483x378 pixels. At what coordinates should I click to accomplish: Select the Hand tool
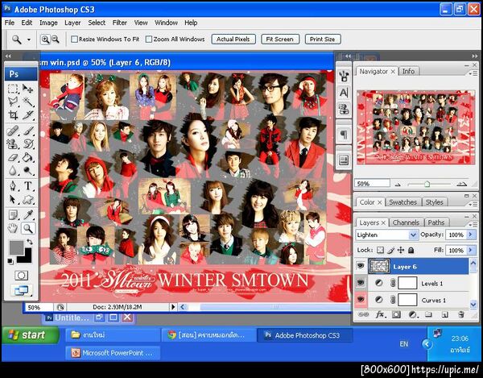tap(13, 228)
